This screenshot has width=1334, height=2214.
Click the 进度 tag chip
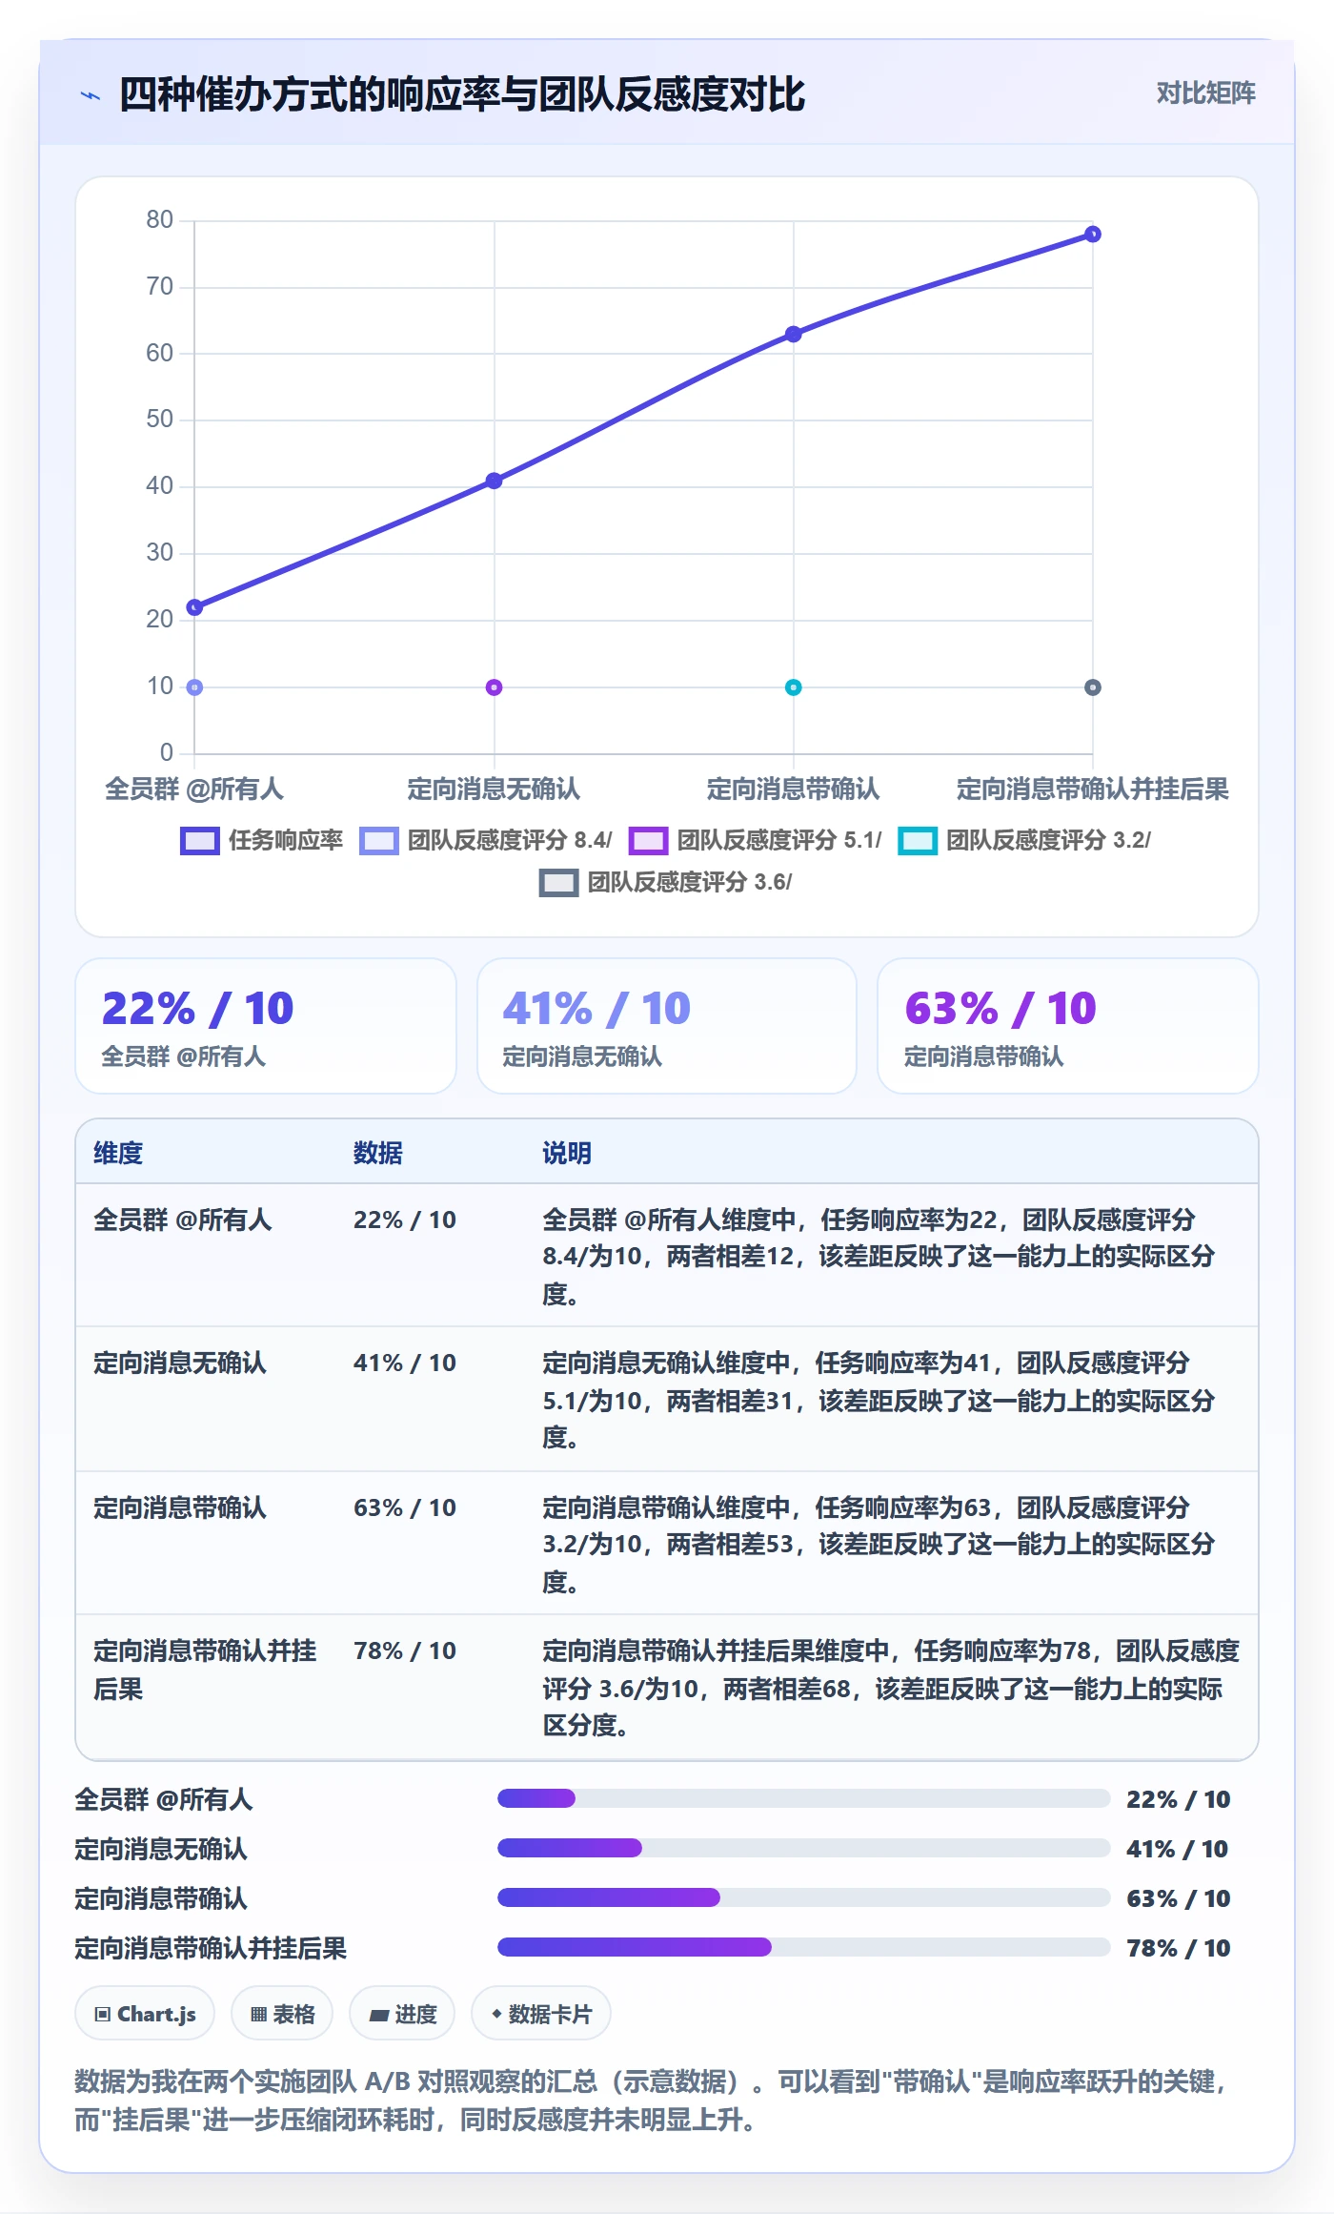[x=402, y=2013]
